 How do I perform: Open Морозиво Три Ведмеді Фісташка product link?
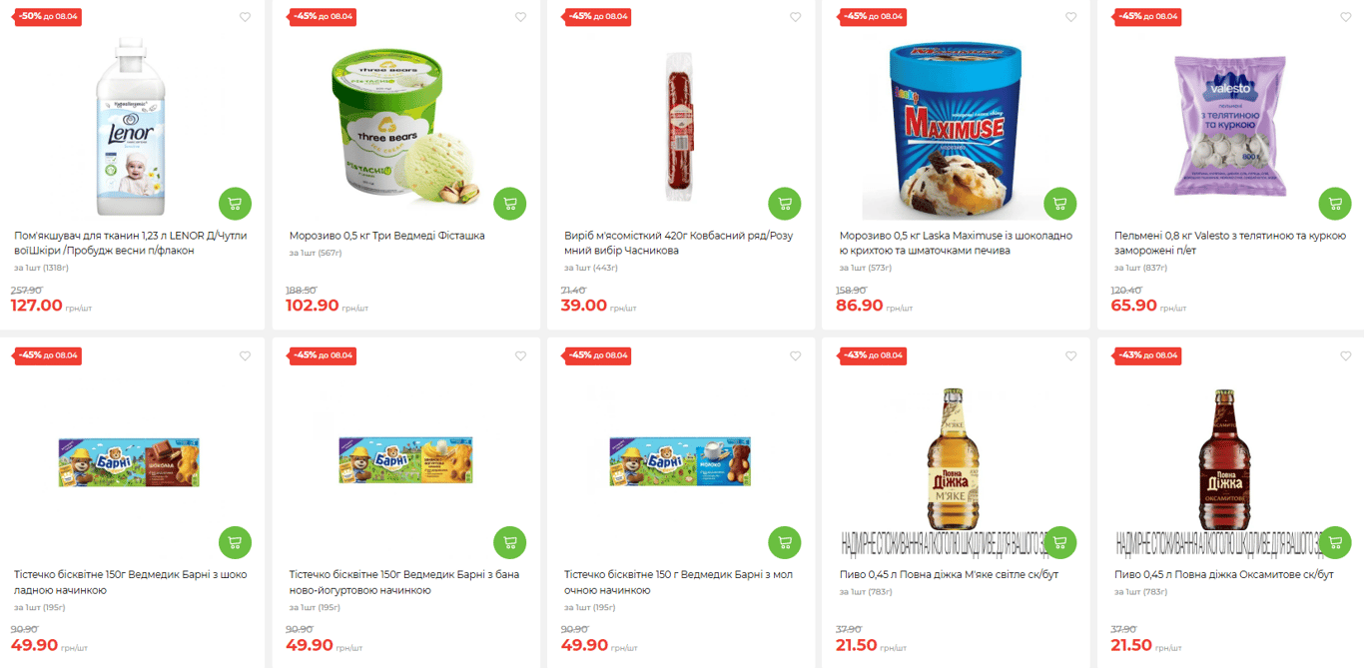pos(387,236)
